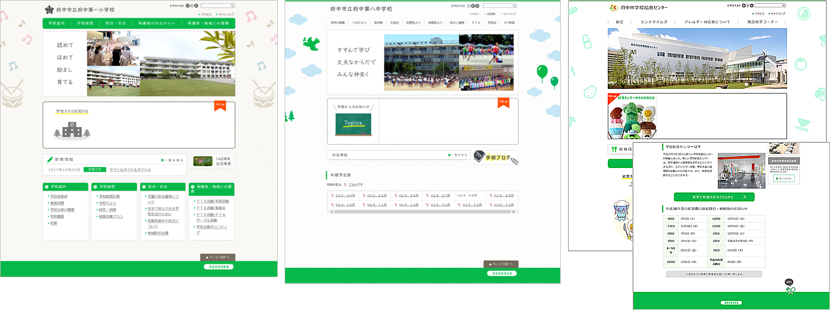Open 学校だより link in the 学校経営 box
Image resolution: width=830 pixels, height=310 pixels.
(107, 203)
